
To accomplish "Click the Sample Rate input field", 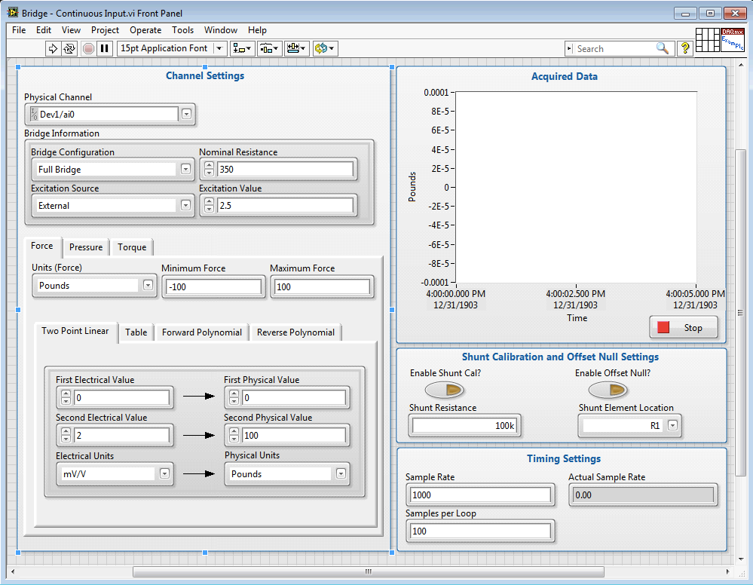I will click(x=479, y=495).
